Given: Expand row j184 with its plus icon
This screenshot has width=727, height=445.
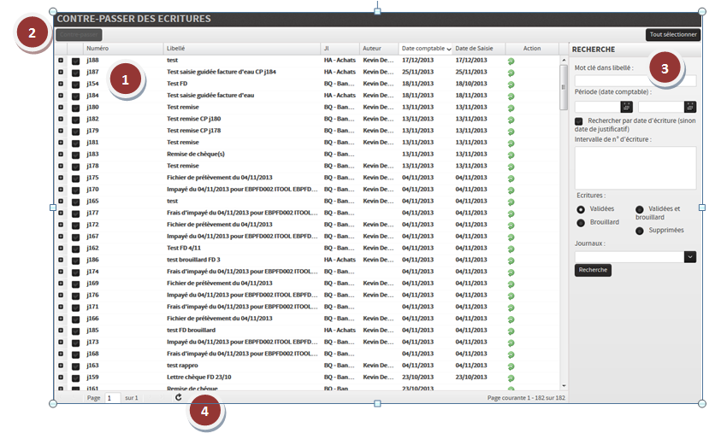Looking at the screenshot, I should 61,96.
